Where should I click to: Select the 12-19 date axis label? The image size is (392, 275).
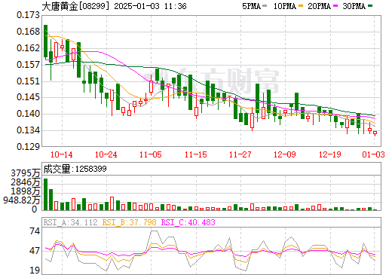tap(330, 154)
